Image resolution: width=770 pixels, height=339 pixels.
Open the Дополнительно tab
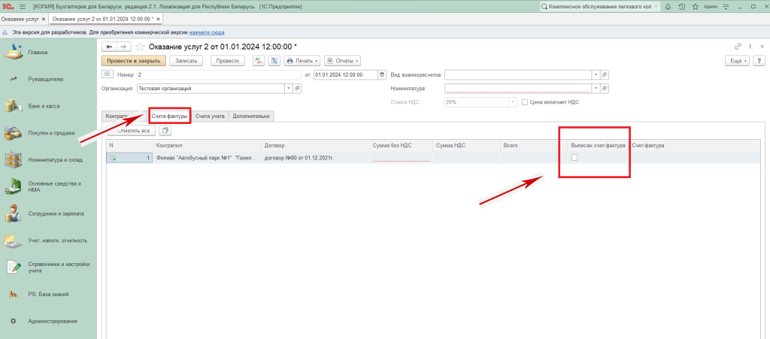click(251, 116)
